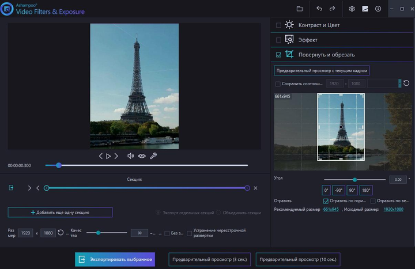Step to previous frame in player

click(100, 156)
